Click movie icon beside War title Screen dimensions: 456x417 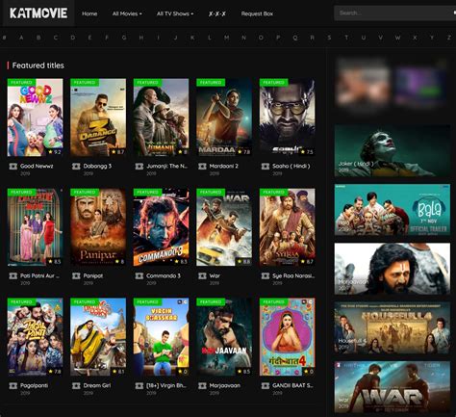point(202,276)
